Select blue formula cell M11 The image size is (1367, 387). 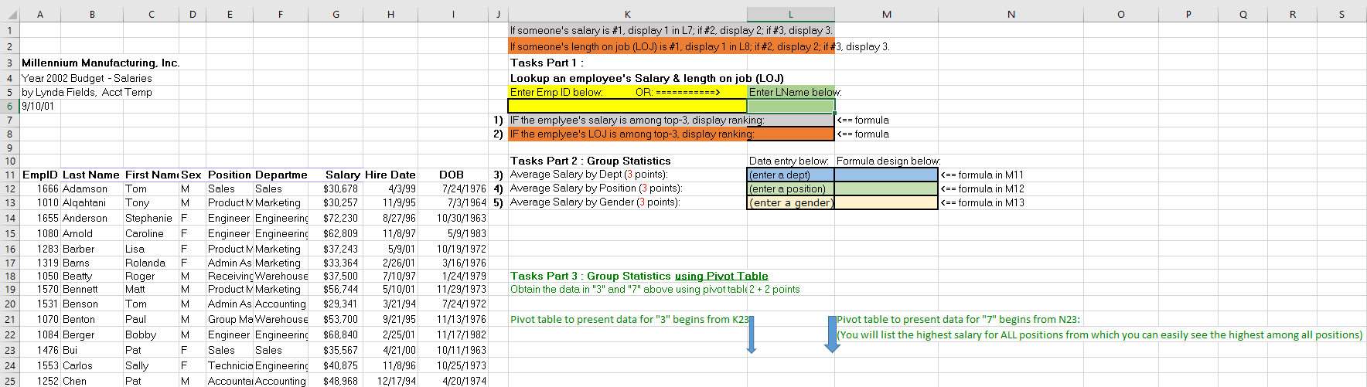(886, 175)
